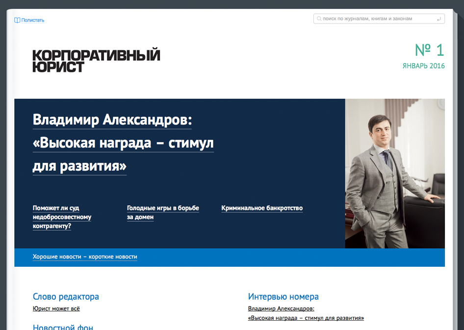Click the Корпоративный юрист logo
Viewport: 464px width, 330px height.
96,61
